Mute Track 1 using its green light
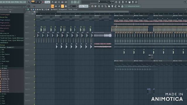 click(x=34, y=20)
